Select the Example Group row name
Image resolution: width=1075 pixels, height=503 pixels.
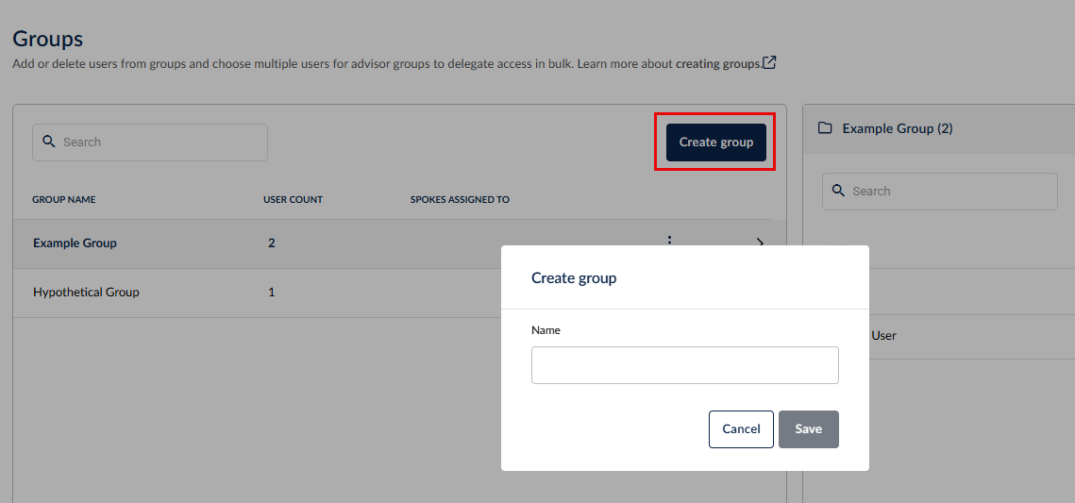pos(75,243)
